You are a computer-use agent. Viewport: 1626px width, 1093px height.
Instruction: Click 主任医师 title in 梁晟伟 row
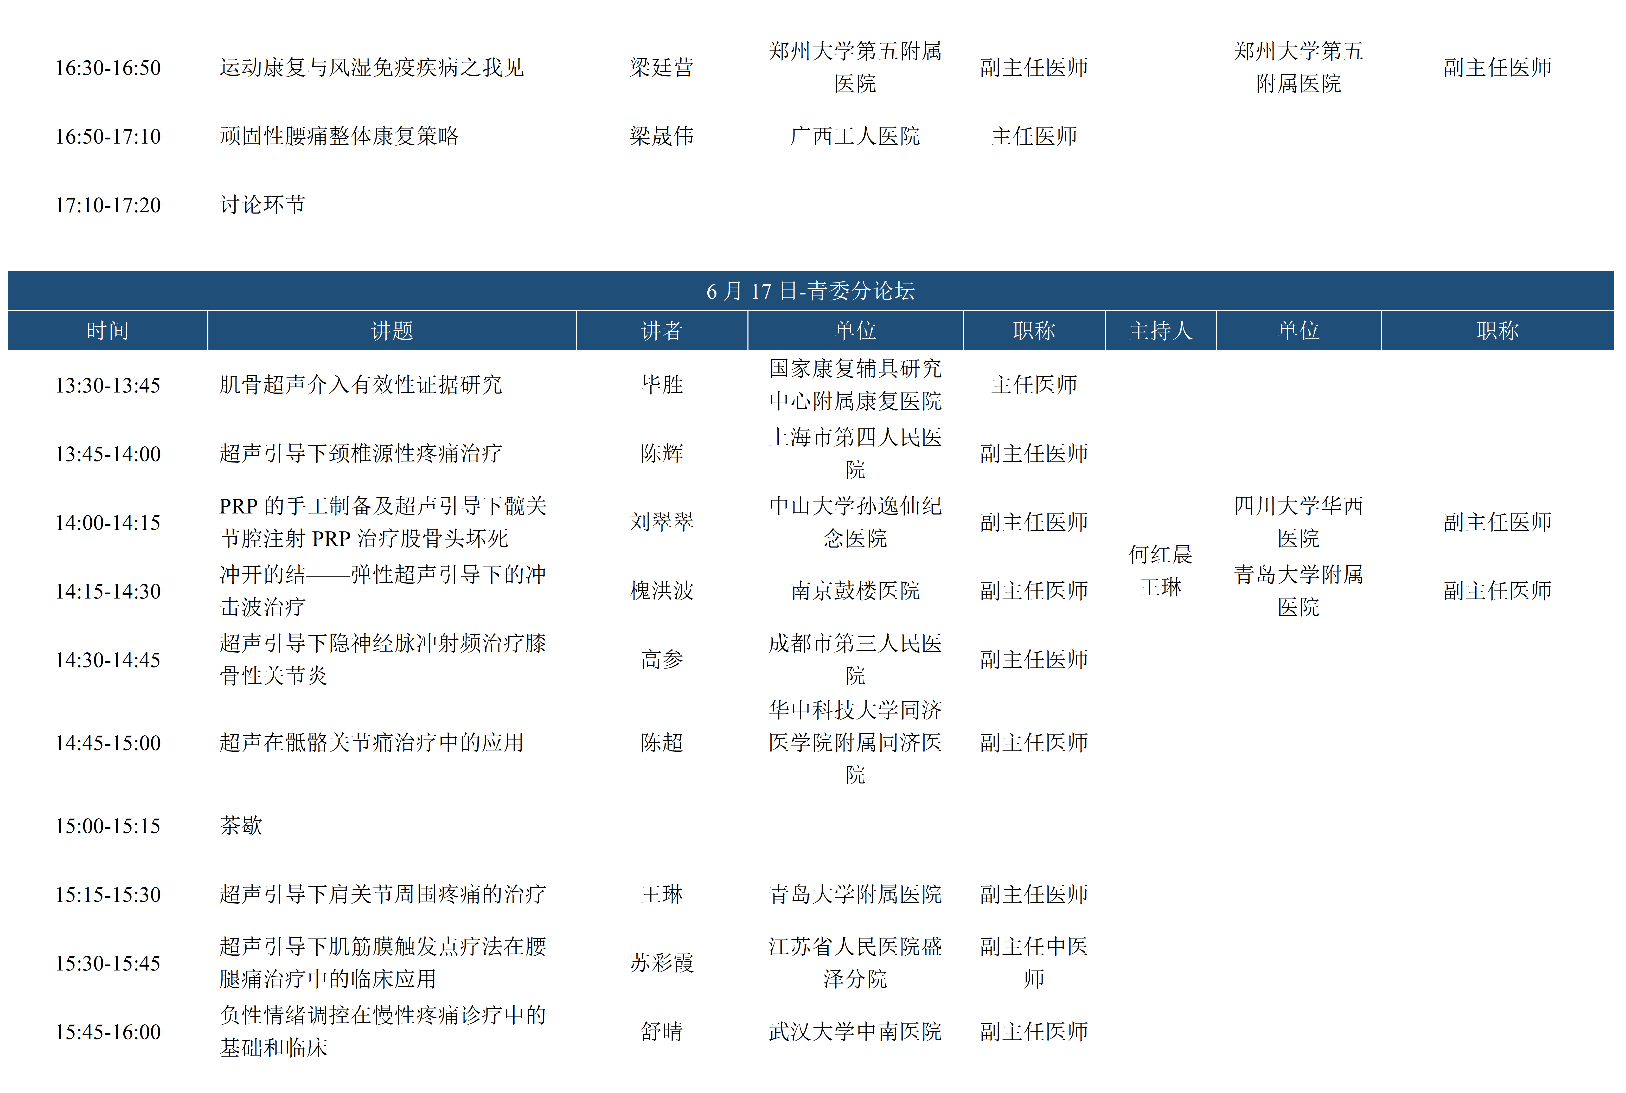pyautogui.click(x=1034, y=136)
